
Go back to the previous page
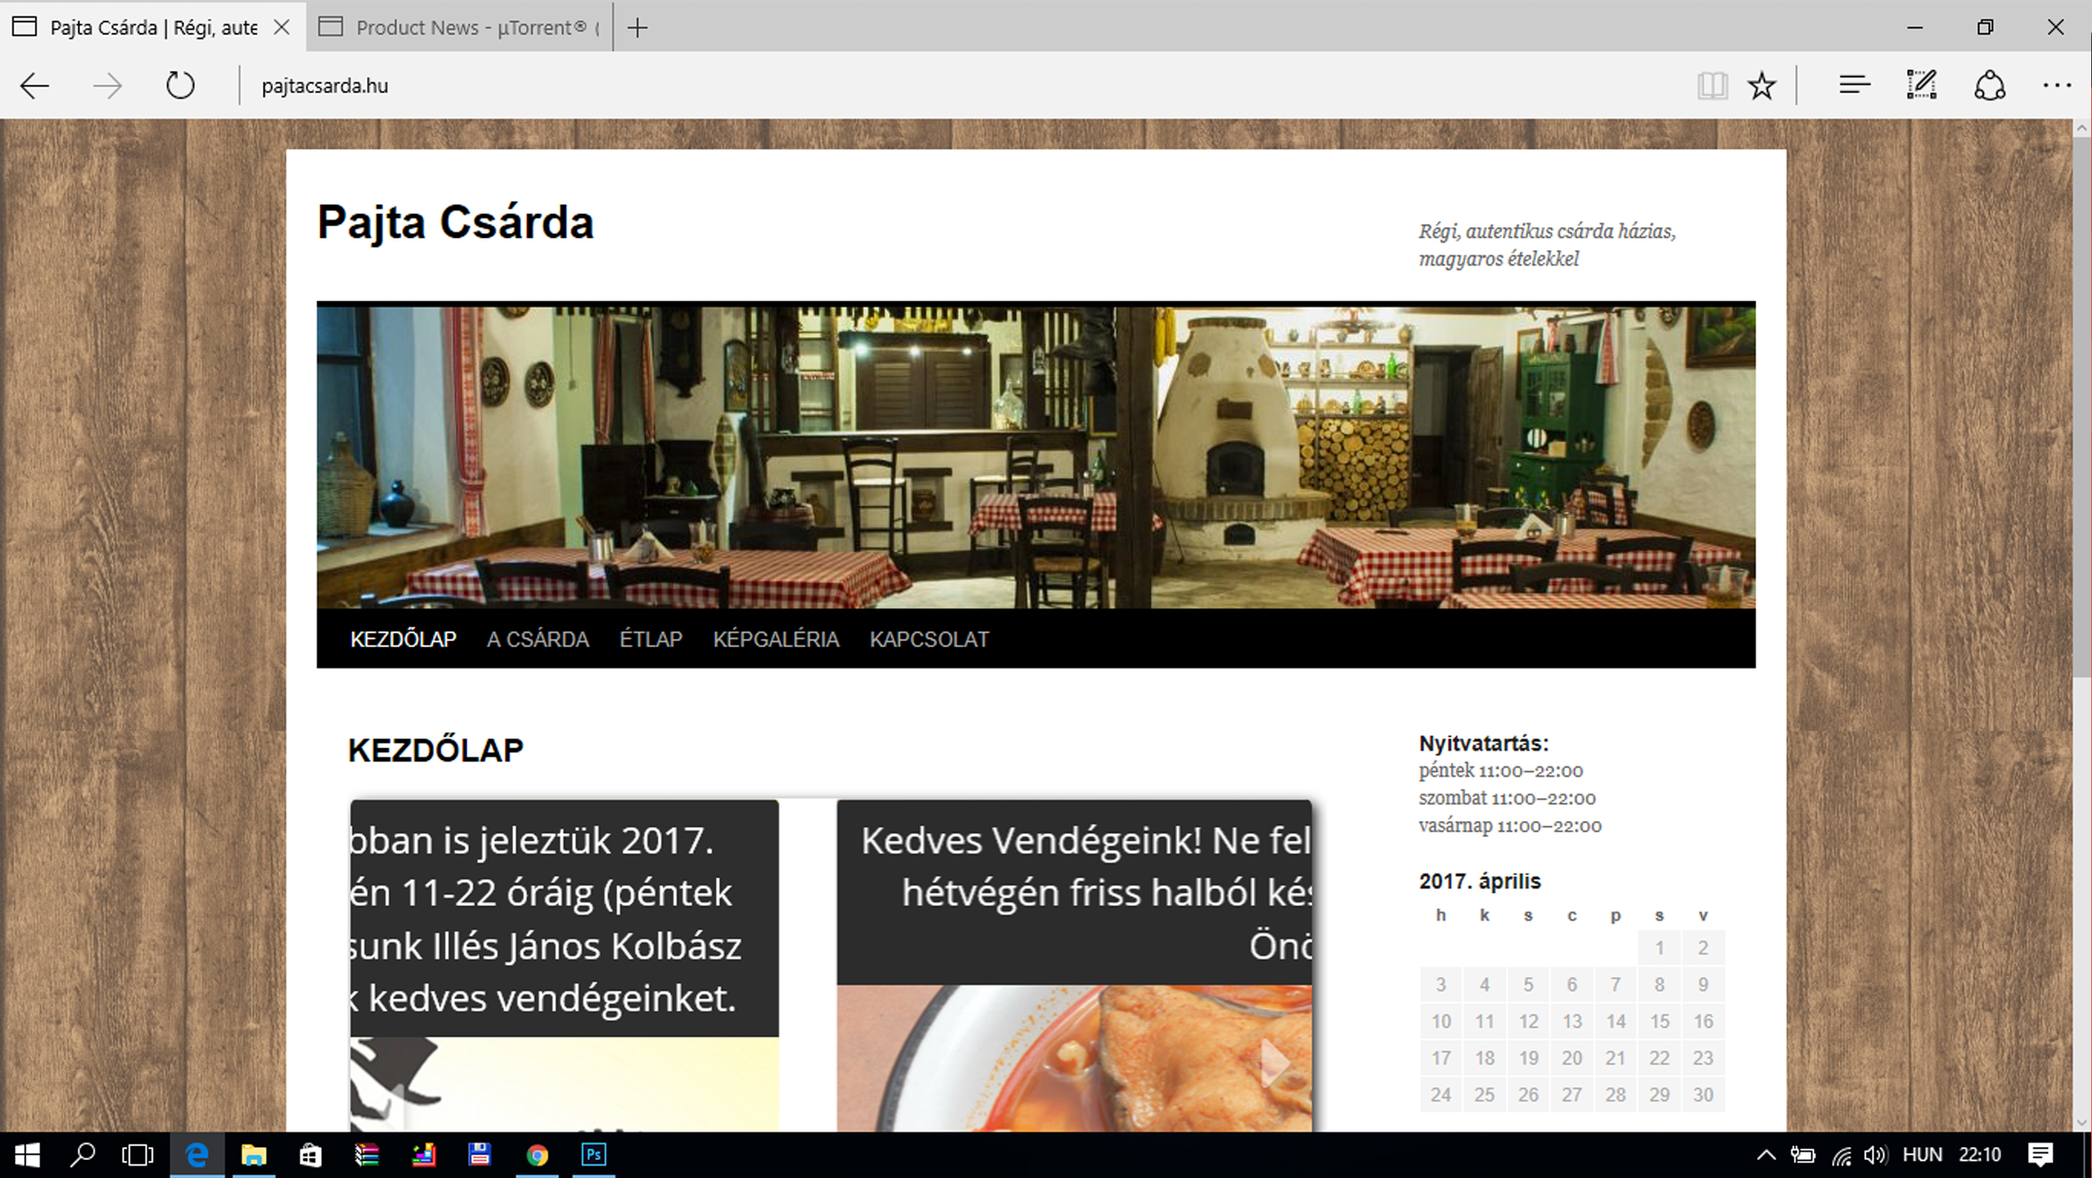pyautogui.click(x=34, y=86)
